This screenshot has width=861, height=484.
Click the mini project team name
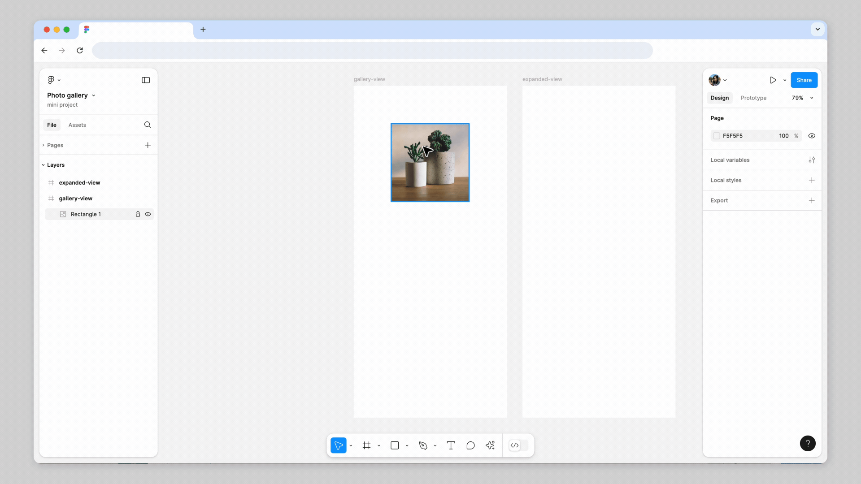click(x=62, y=105)
